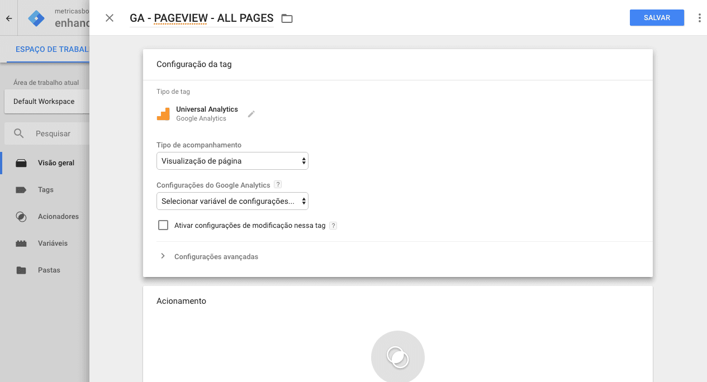Switch to the ESPAÇO DE TRABALHO tab

(53, 49)
